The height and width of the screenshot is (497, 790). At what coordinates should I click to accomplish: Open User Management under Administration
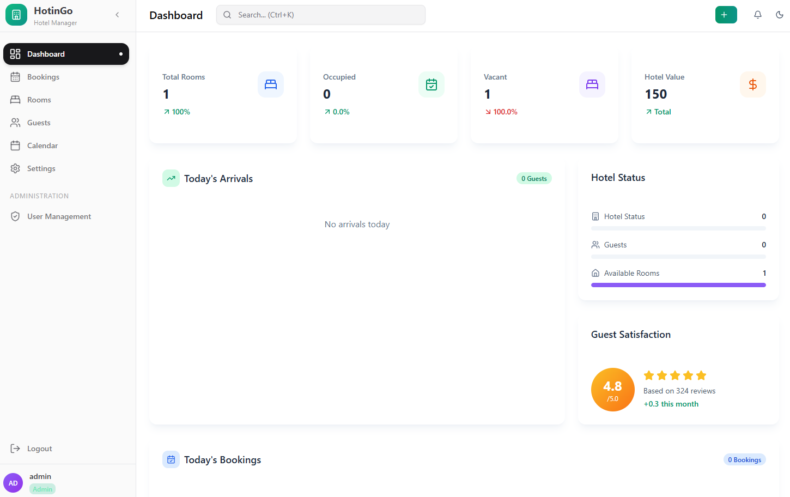[x=59, y=216]
